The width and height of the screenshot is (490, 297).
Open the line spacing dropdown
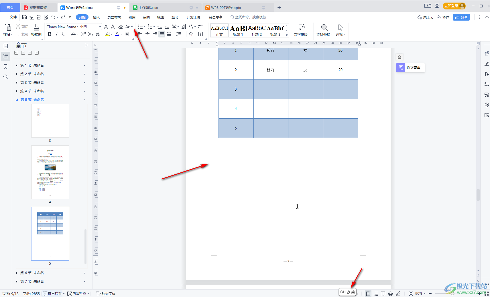coord(180,34)
